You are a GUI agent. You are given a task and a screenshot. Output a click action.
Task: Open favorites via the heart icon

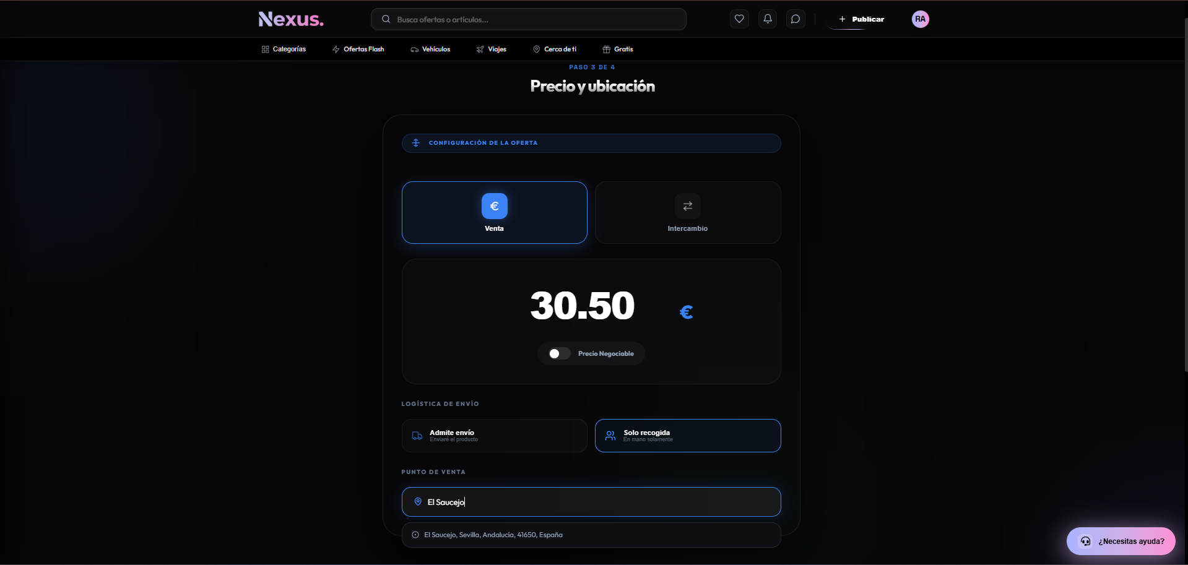point(739,19)
